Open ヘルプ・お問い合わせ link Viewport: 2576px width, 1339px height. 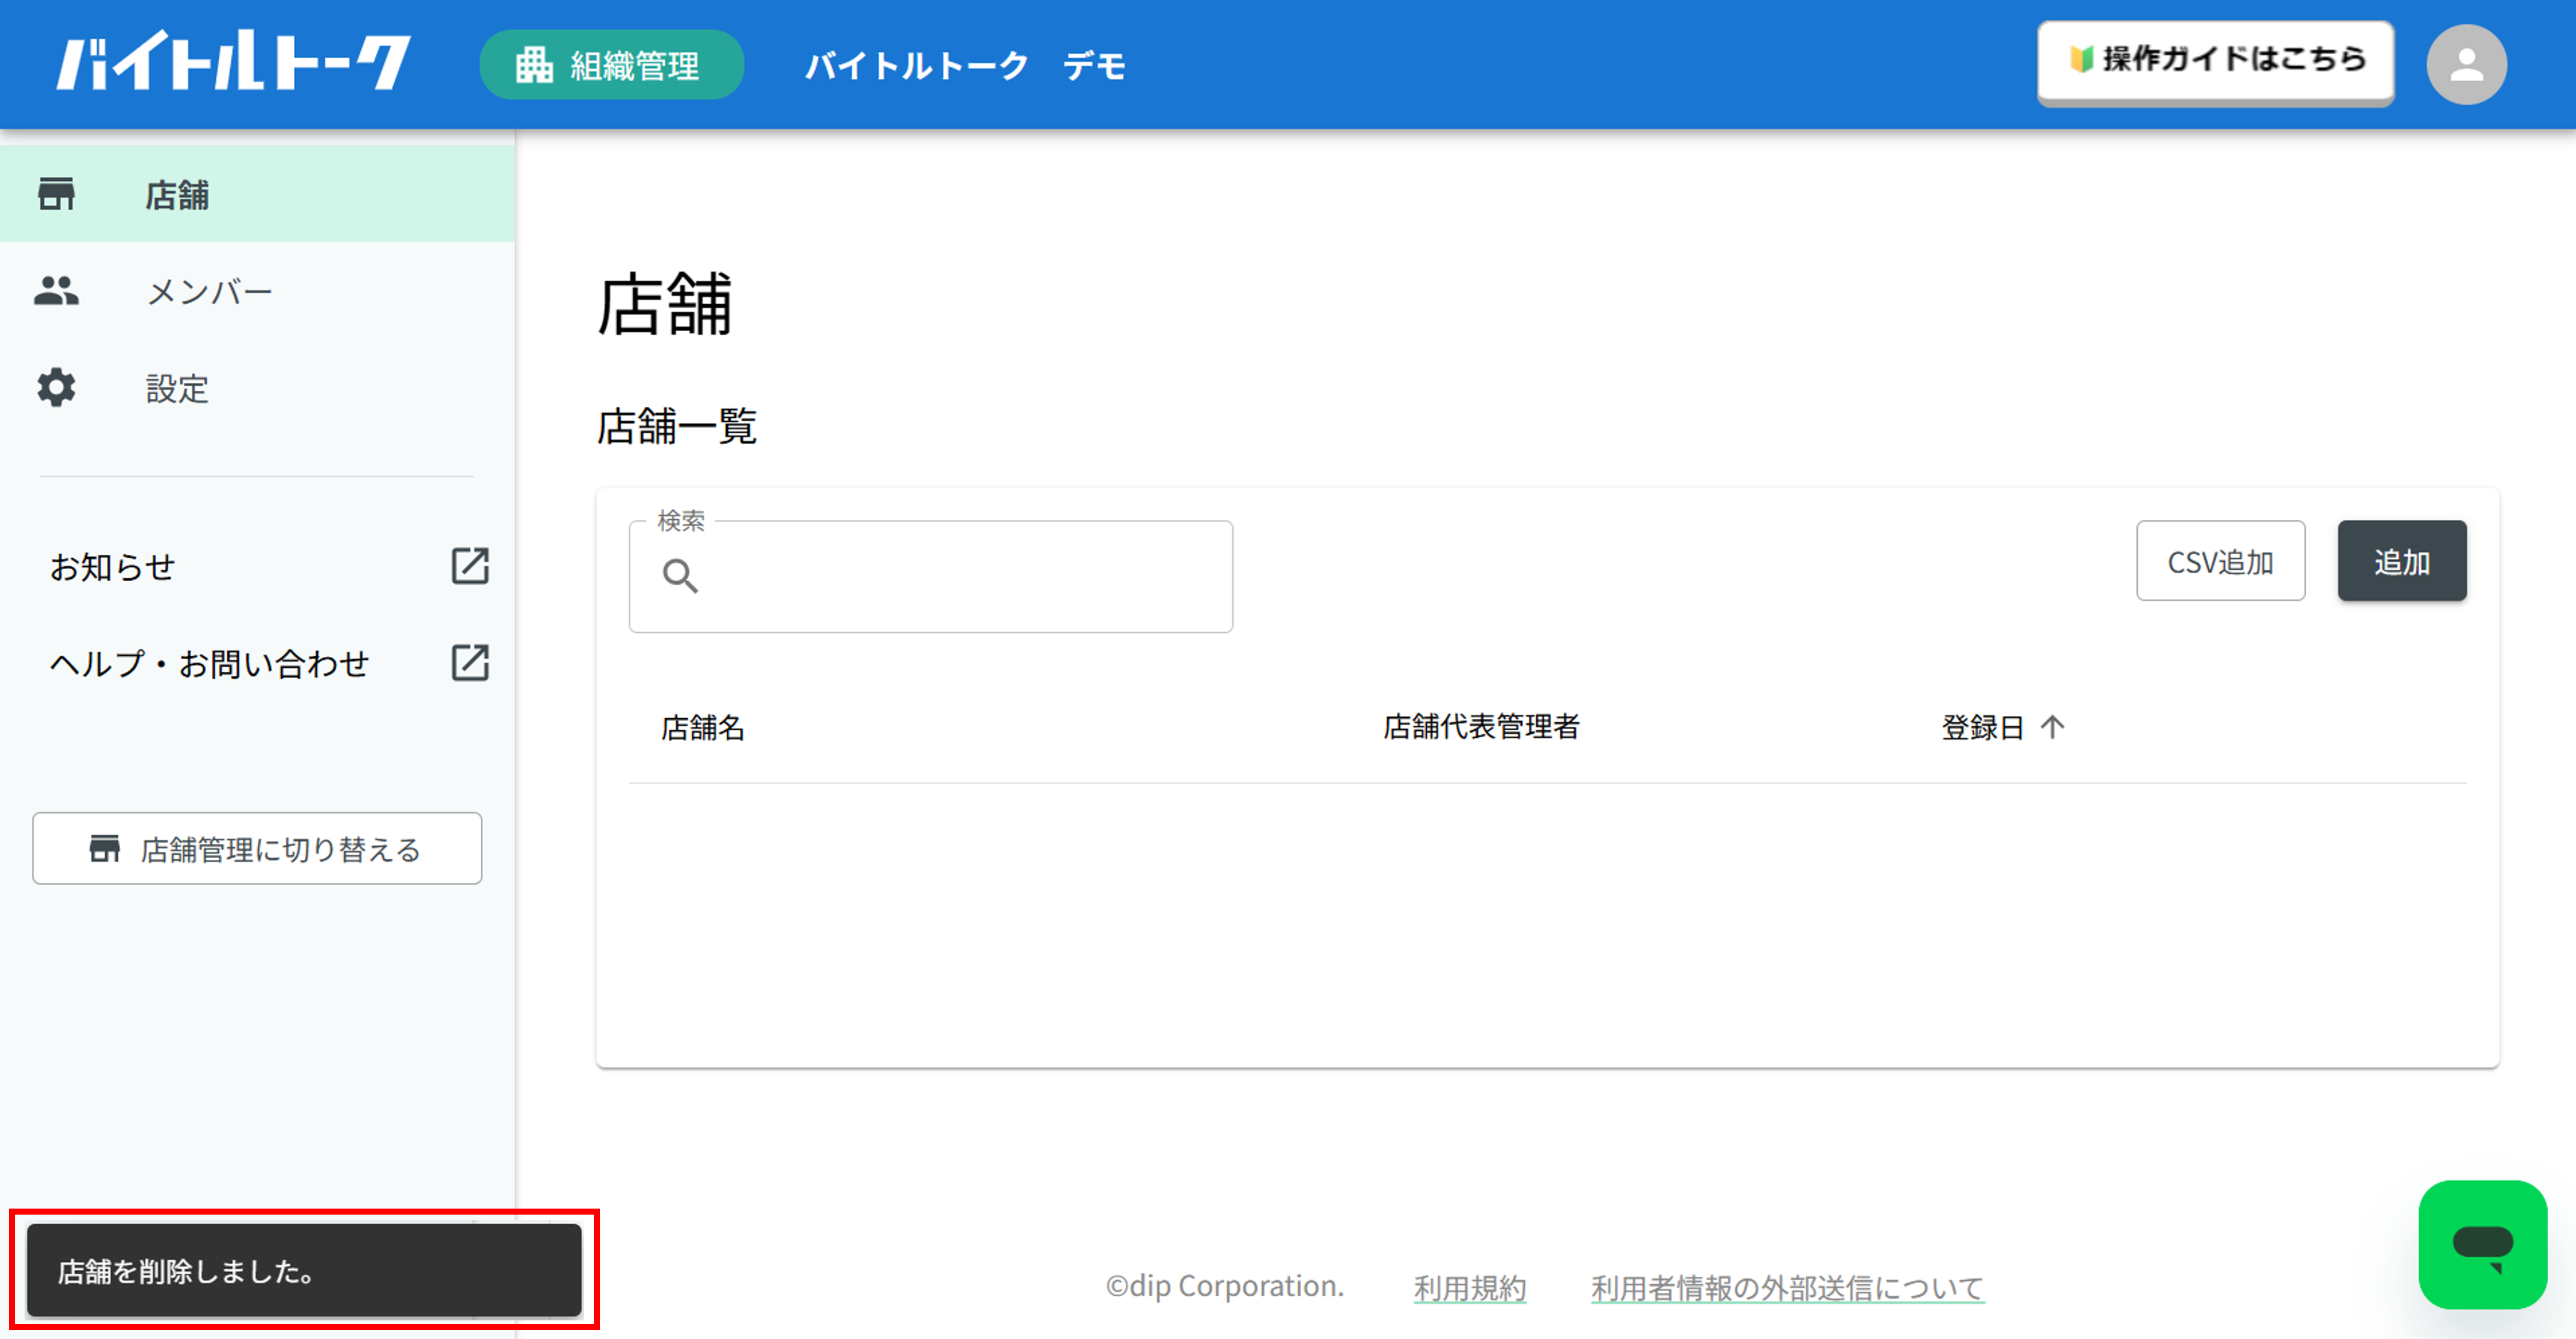pos(210,663)
